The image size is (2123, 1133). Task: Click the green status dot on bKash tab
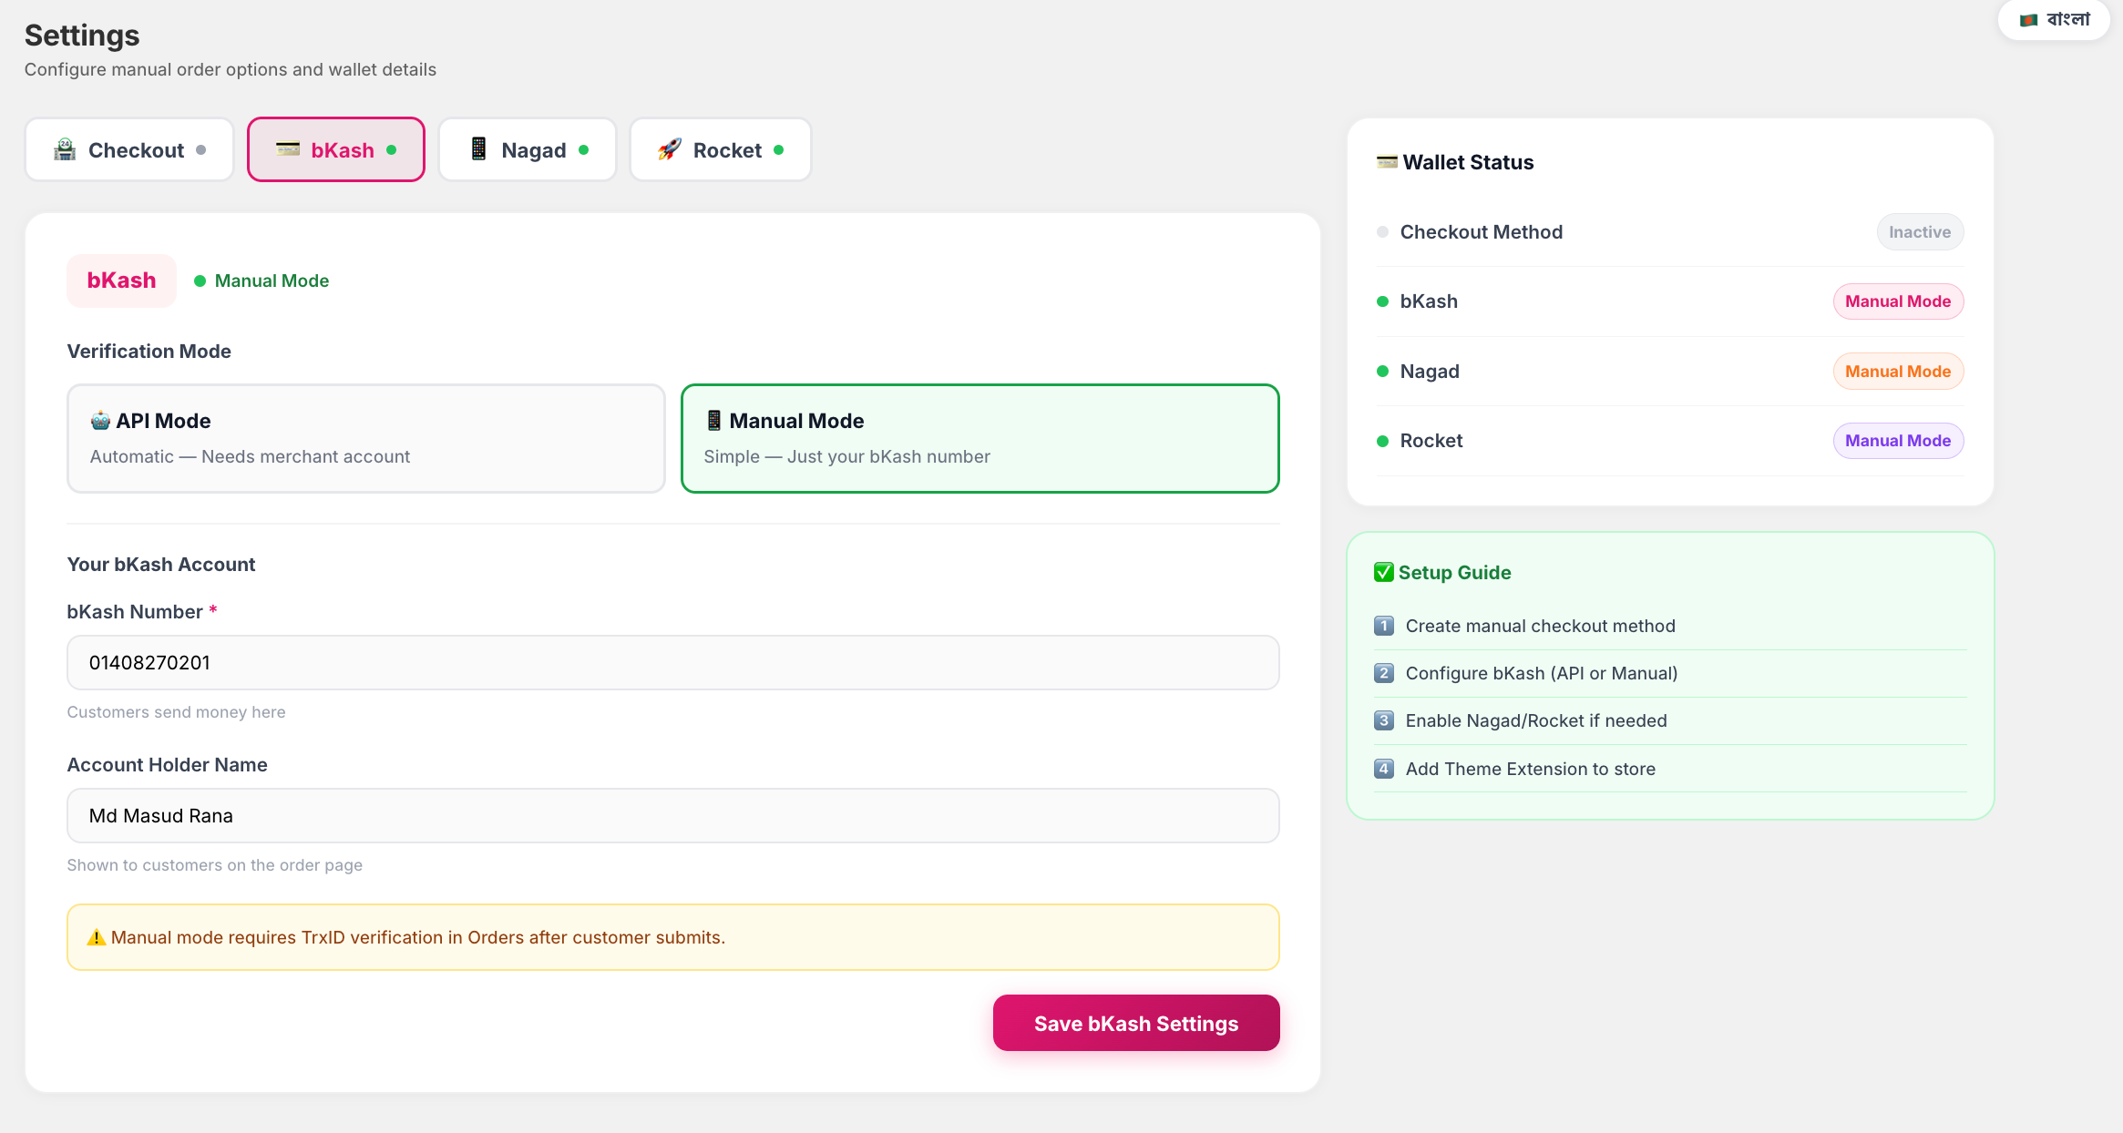[392, 150]
